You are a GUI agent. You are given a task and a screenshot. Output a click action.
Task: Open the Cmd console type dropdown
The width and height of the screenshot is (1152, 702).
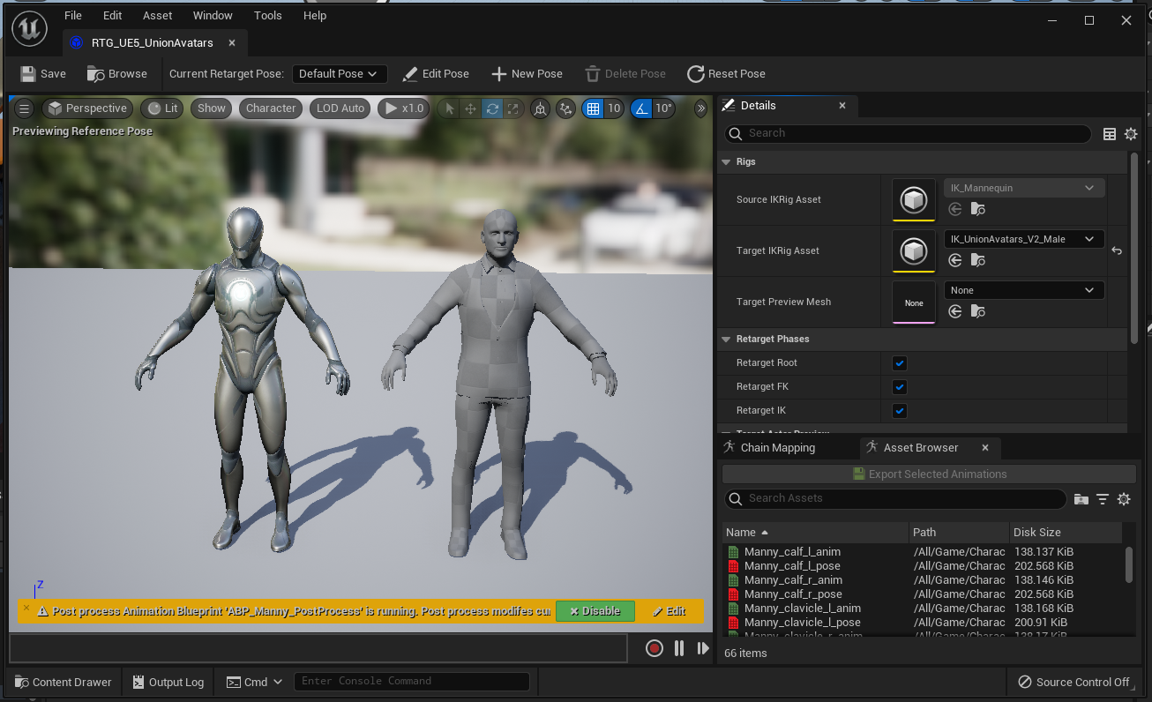(x=255, y=682)
